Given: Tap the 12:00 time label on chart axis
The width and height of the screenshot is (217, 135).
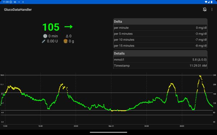Looking at the screenshot, I should 5,126.
